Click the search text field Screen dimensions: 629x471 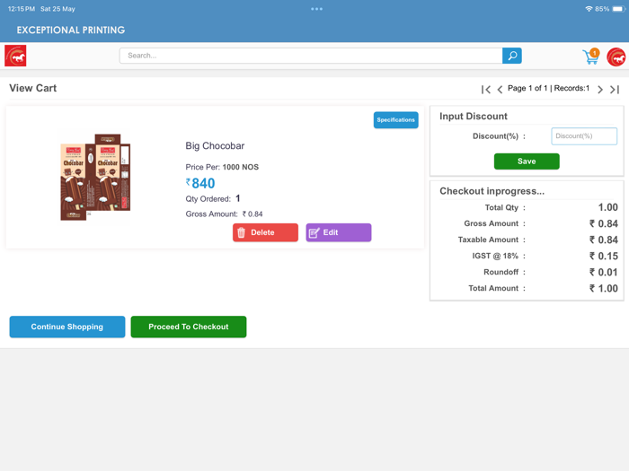pos(311,56)
